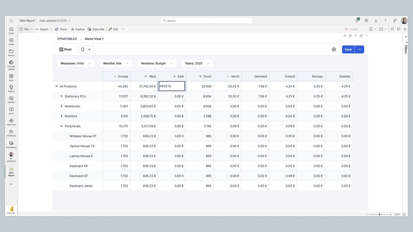
Task: Open the Years: 2025 dropdown
Action: tap(197, 63)
